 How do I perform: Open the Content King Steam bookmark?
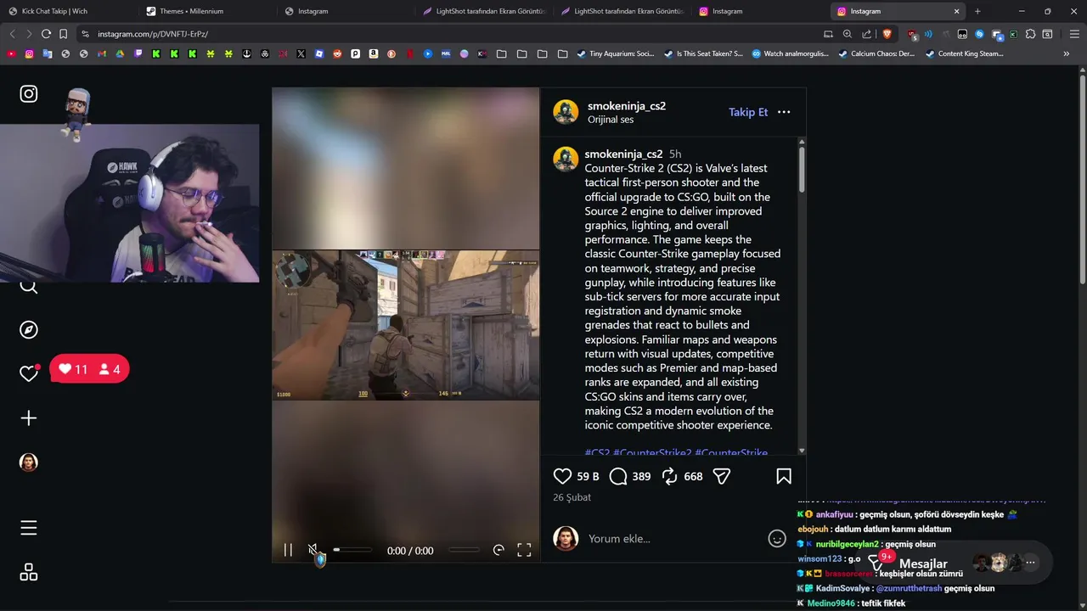click(965, 53)
